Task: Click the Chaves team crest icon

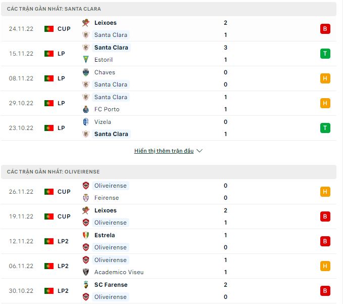Action: 86,72
